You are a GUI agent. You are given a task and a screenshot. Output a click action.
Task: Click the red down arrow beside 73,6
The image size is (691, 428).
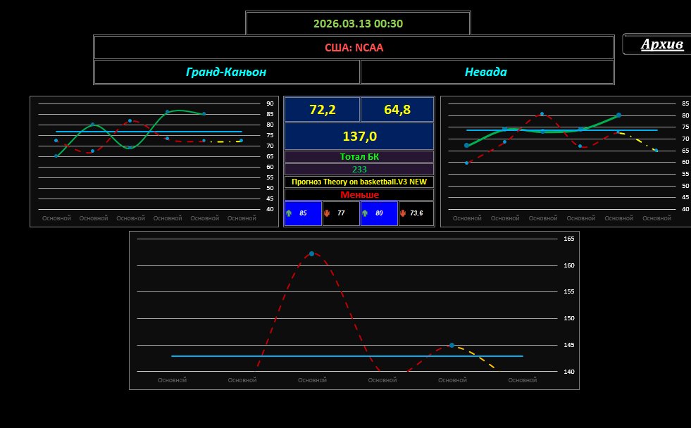[x=403, y=213]
